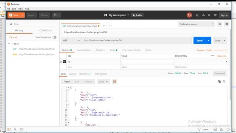This screenshot has height=133, width=236.
Task: Open Learn bootcamp lightbulb
Action: [x=199, y=129]
